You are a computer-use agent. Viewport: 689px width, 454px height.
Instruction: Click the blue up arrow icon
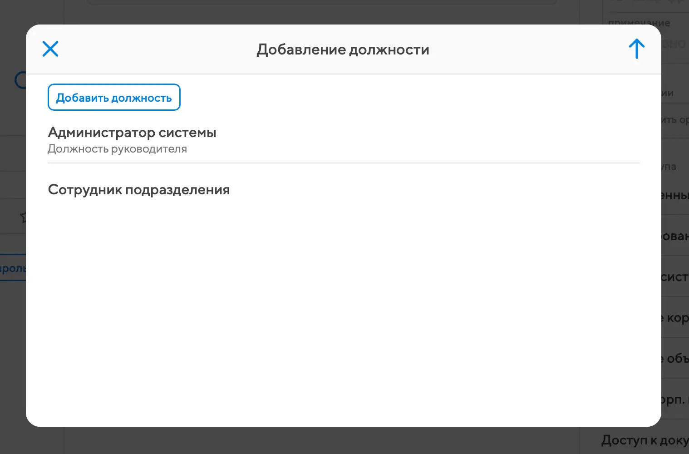[636, 49]
